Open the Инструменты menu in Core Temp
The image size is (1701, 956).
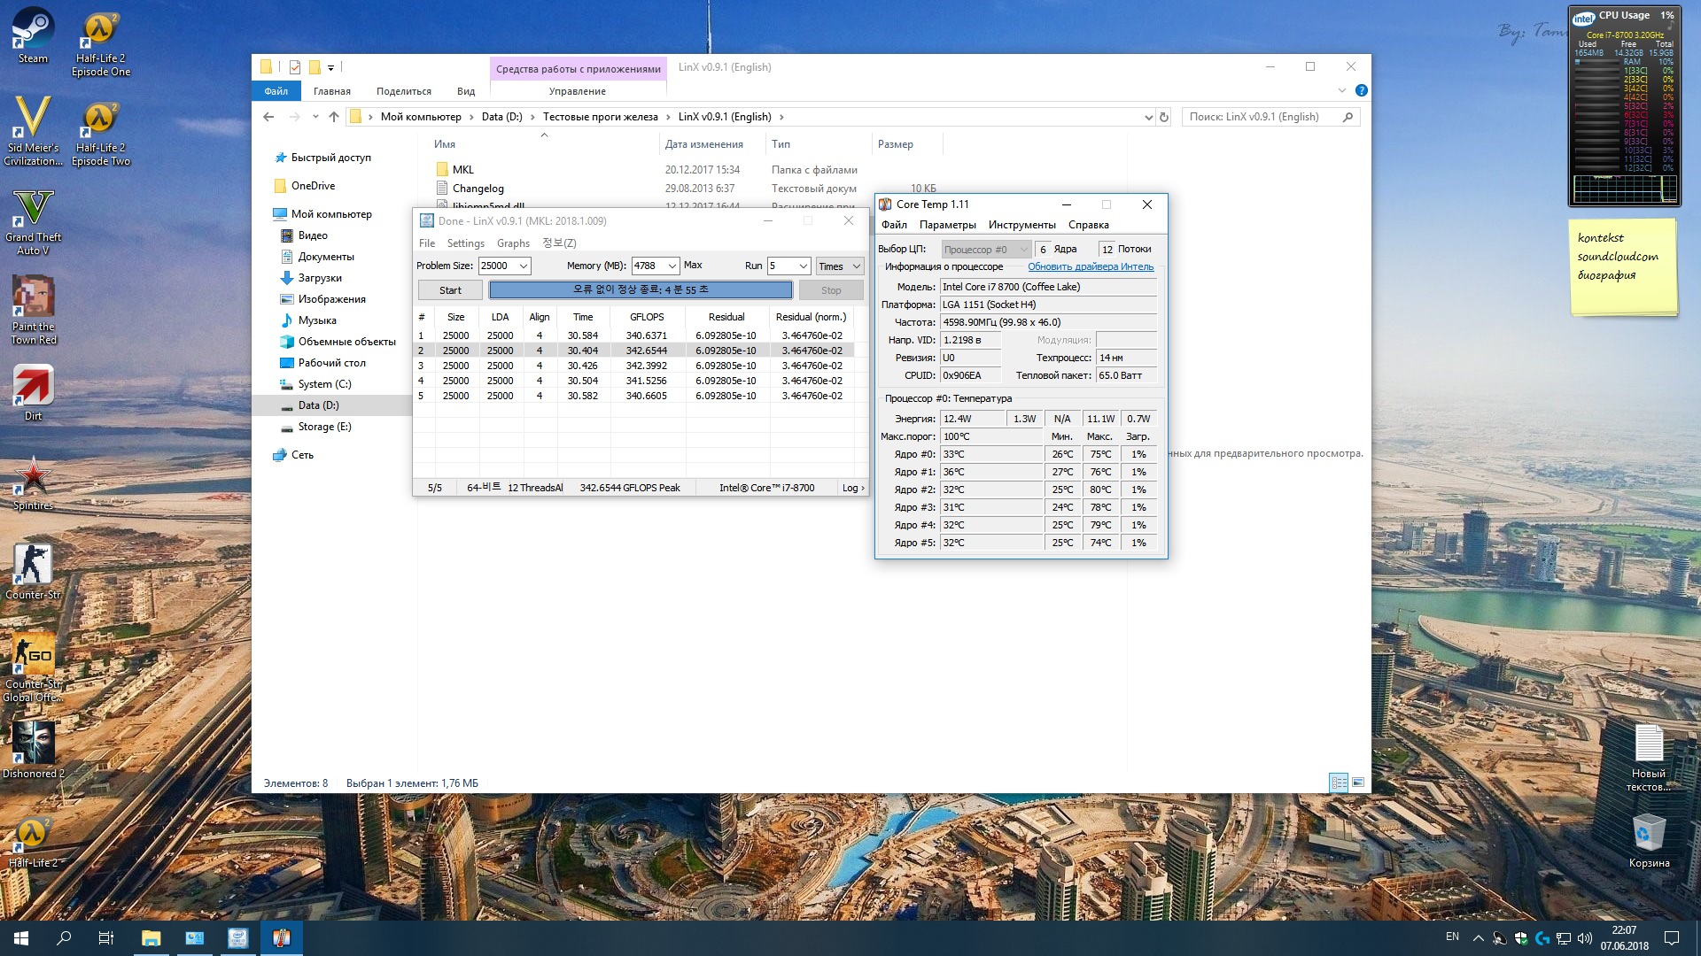1021,225
